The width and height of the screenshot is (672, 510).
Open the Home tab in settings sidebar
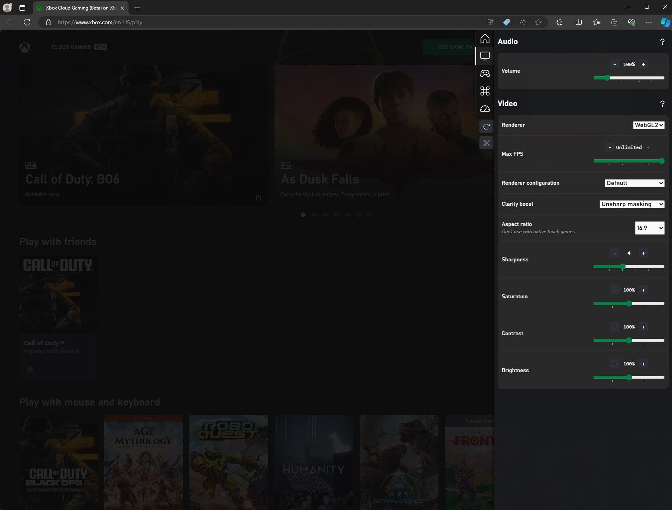(x=485, y=39)
